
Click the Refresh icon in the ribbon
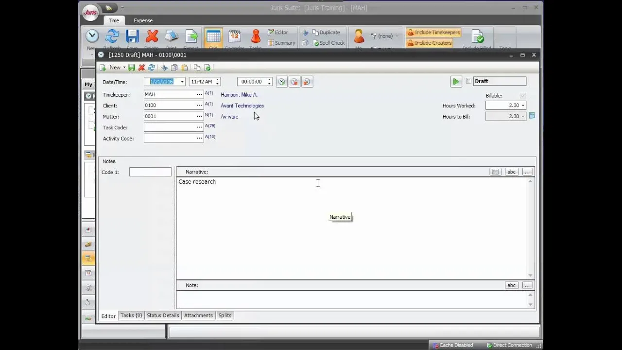click(x=112, y=36)
